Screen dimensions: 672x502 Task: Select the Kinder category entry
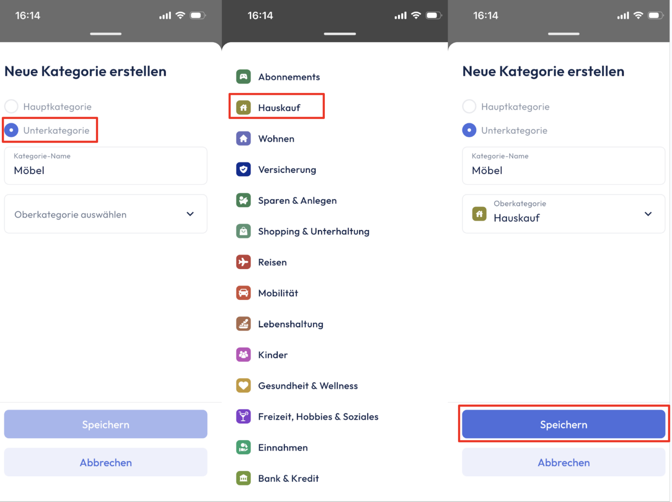click(273, 355)
